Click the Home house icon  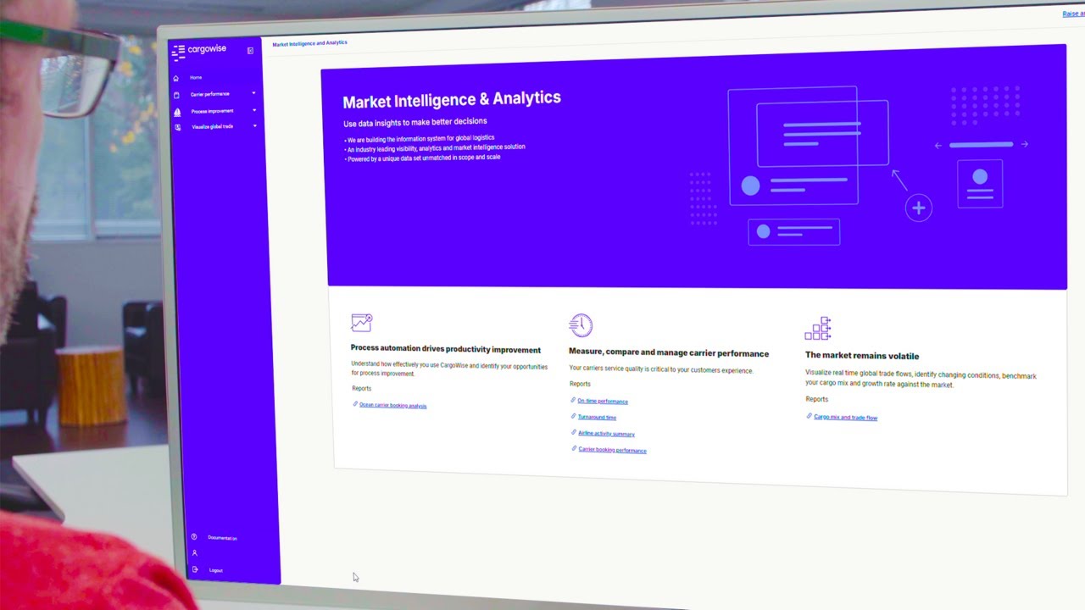[x=175, y=78]
